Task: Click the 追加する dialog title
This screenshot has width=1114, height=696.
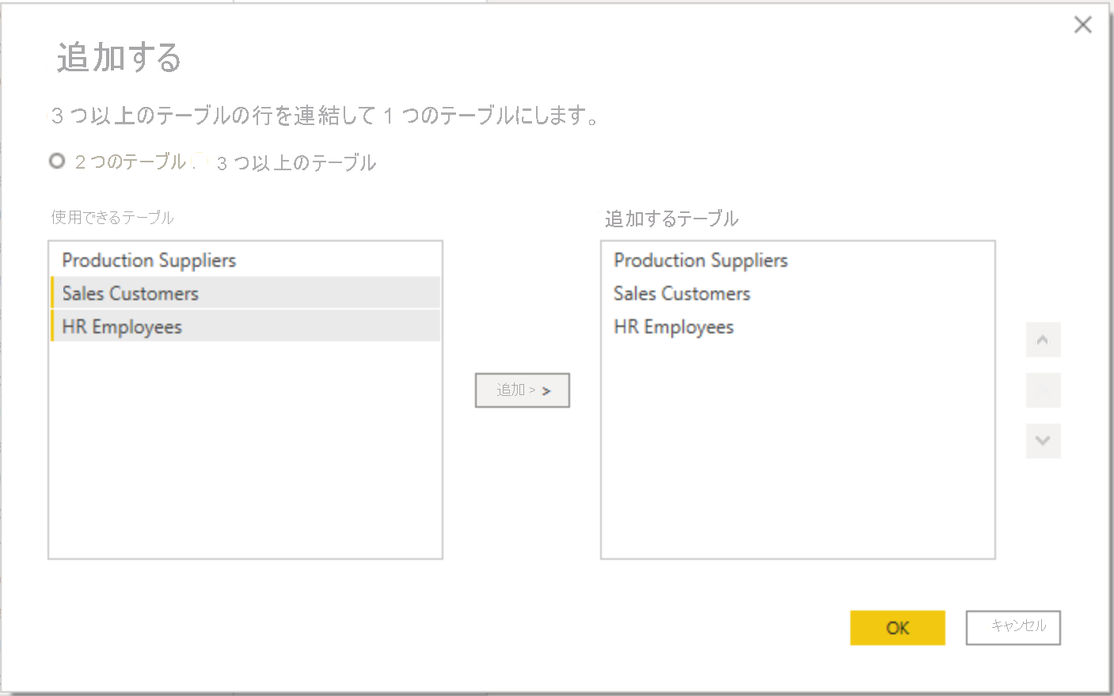Action: [119, 58]
